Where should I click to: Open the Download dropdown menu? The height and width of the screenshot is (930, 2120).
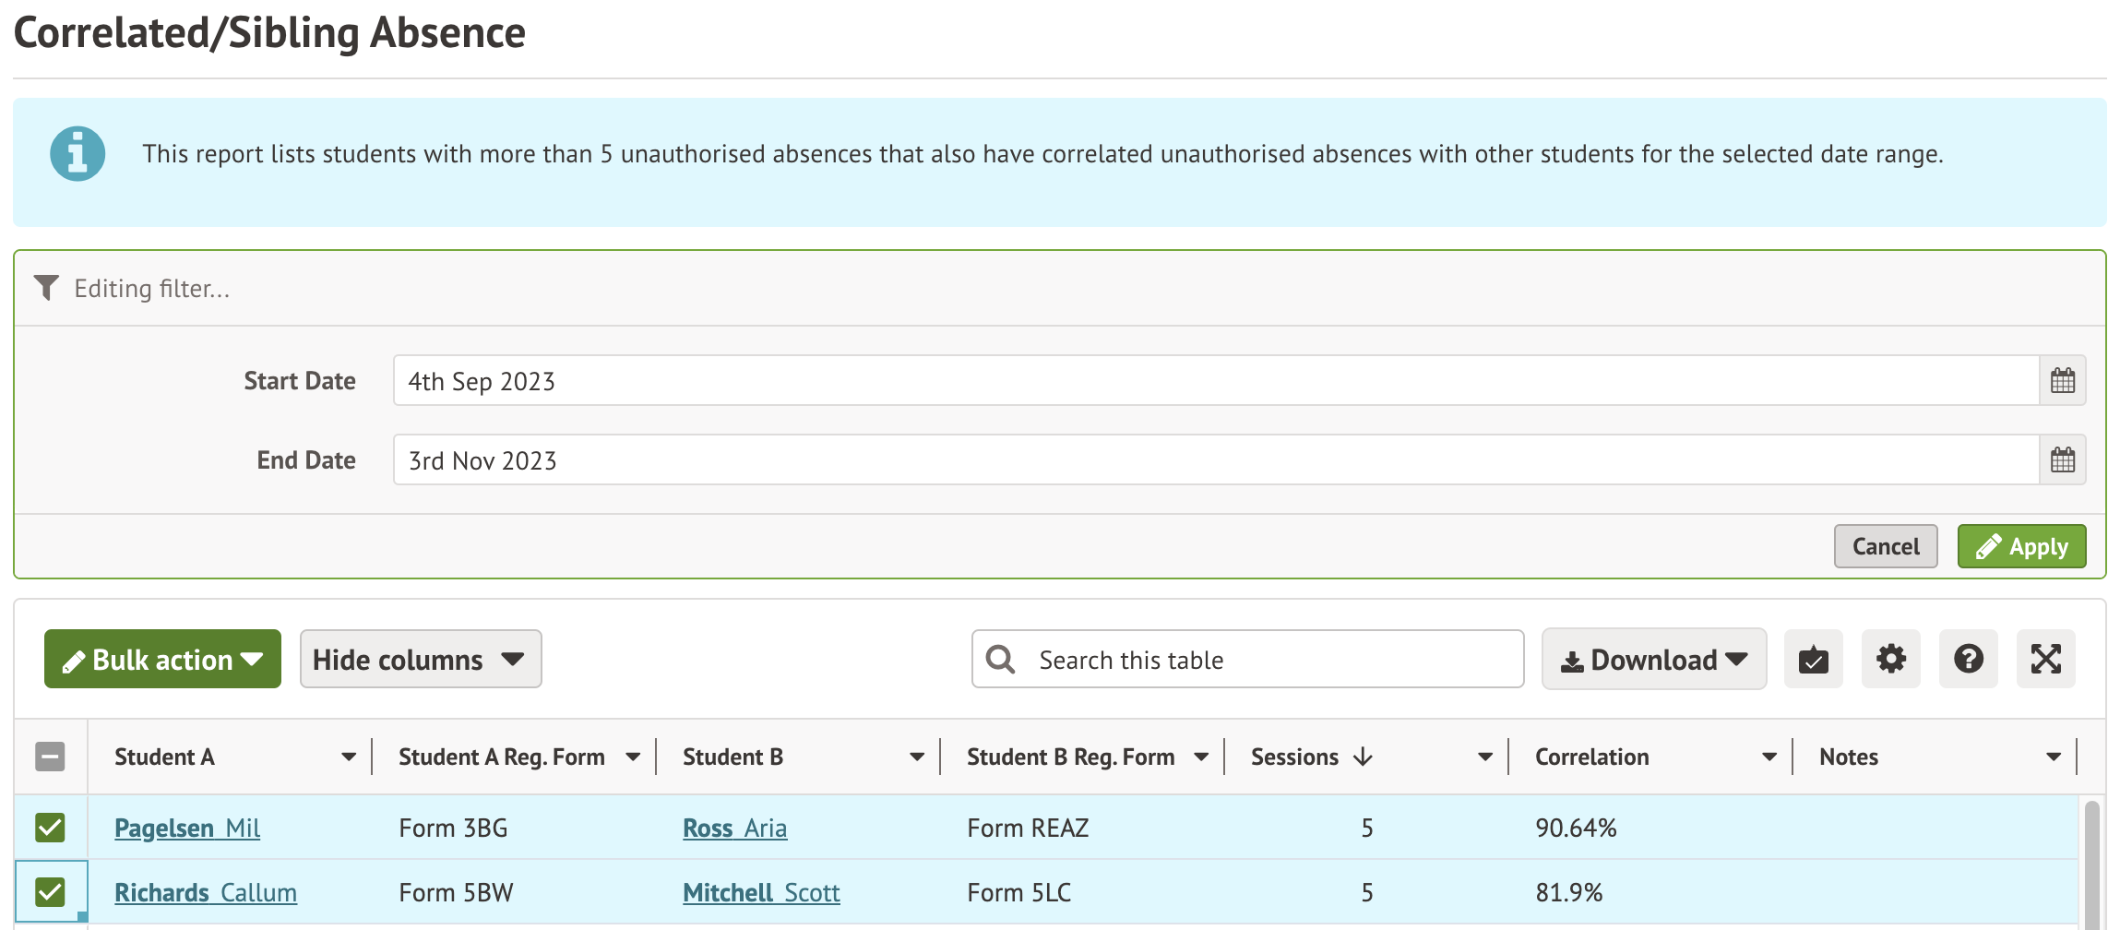click(1653, 660)
